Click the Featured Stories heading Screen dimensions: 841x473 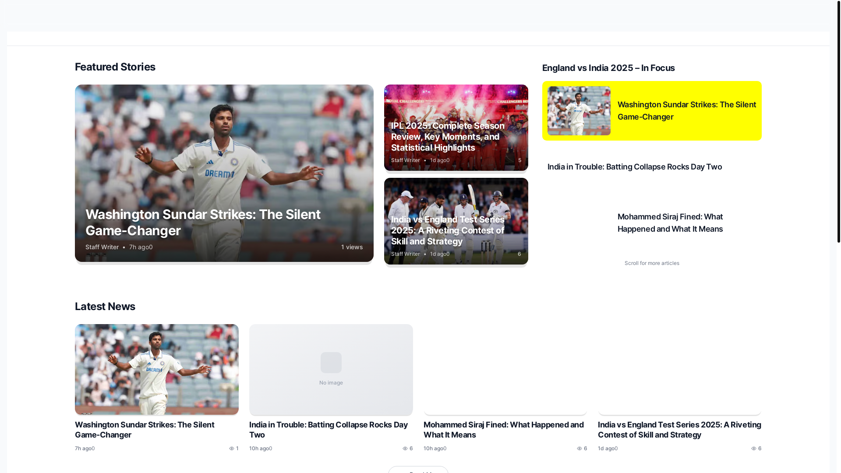(x=115, y=67)
